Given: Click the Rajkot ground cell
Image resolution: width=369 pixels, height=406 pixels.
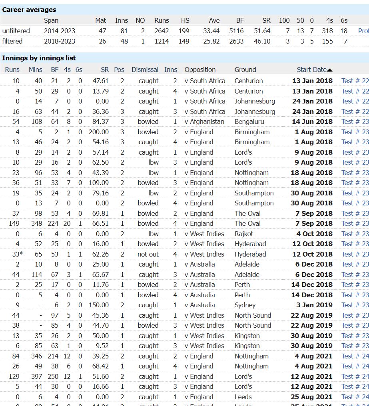Looking at the screenshot, I should 244,234.
